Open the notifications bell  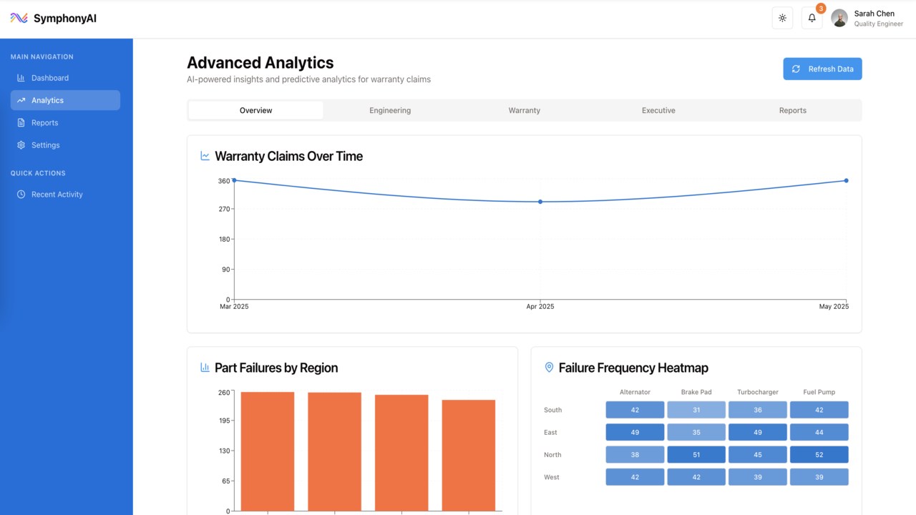812,19
